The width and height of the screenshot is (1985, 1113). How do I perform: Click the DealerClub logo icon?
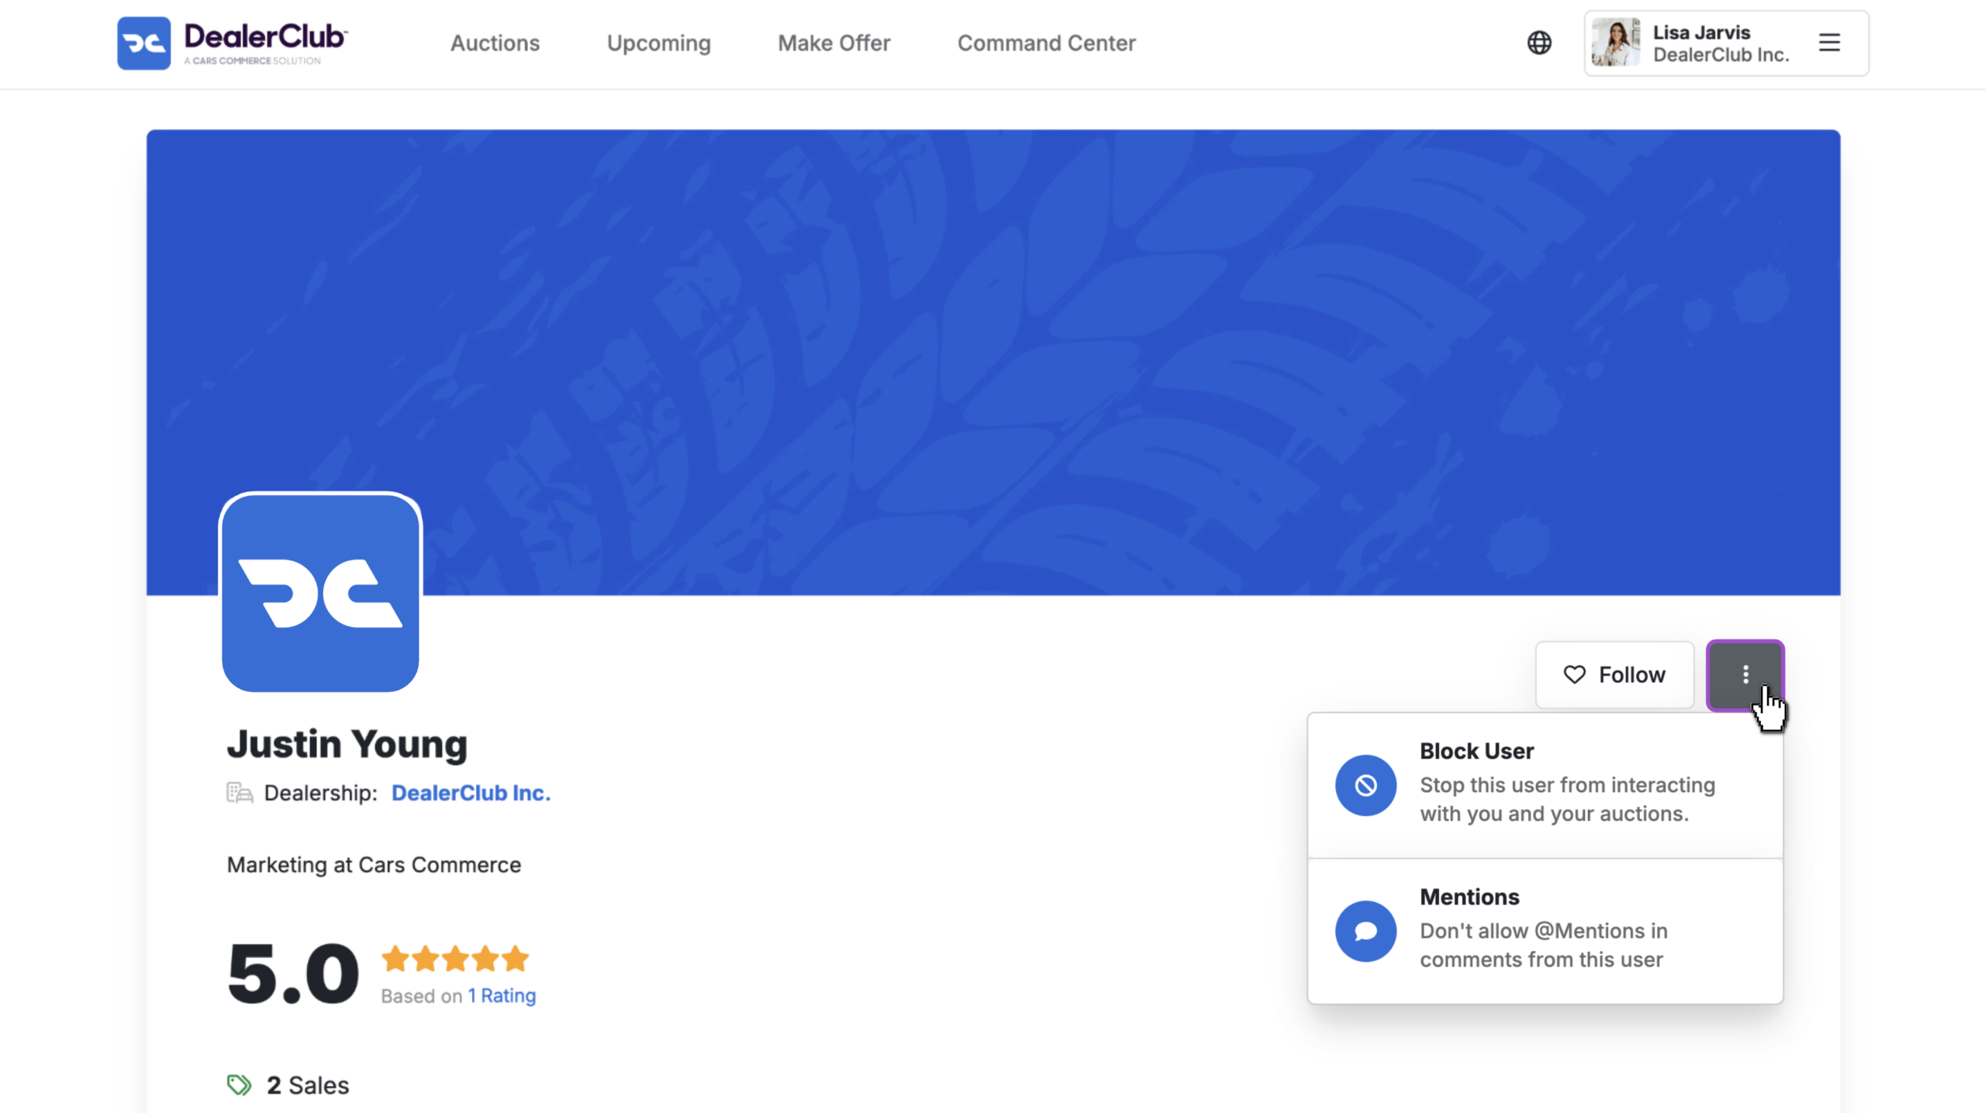click(x=143, y=43)
